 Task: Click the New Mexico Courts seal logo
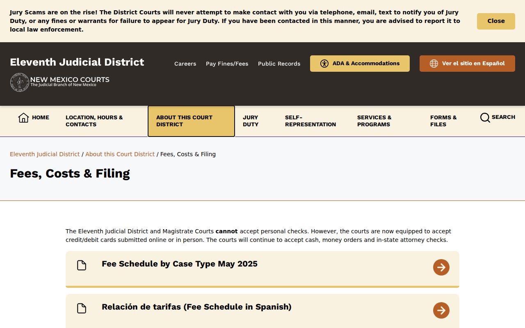coord(19,82)
